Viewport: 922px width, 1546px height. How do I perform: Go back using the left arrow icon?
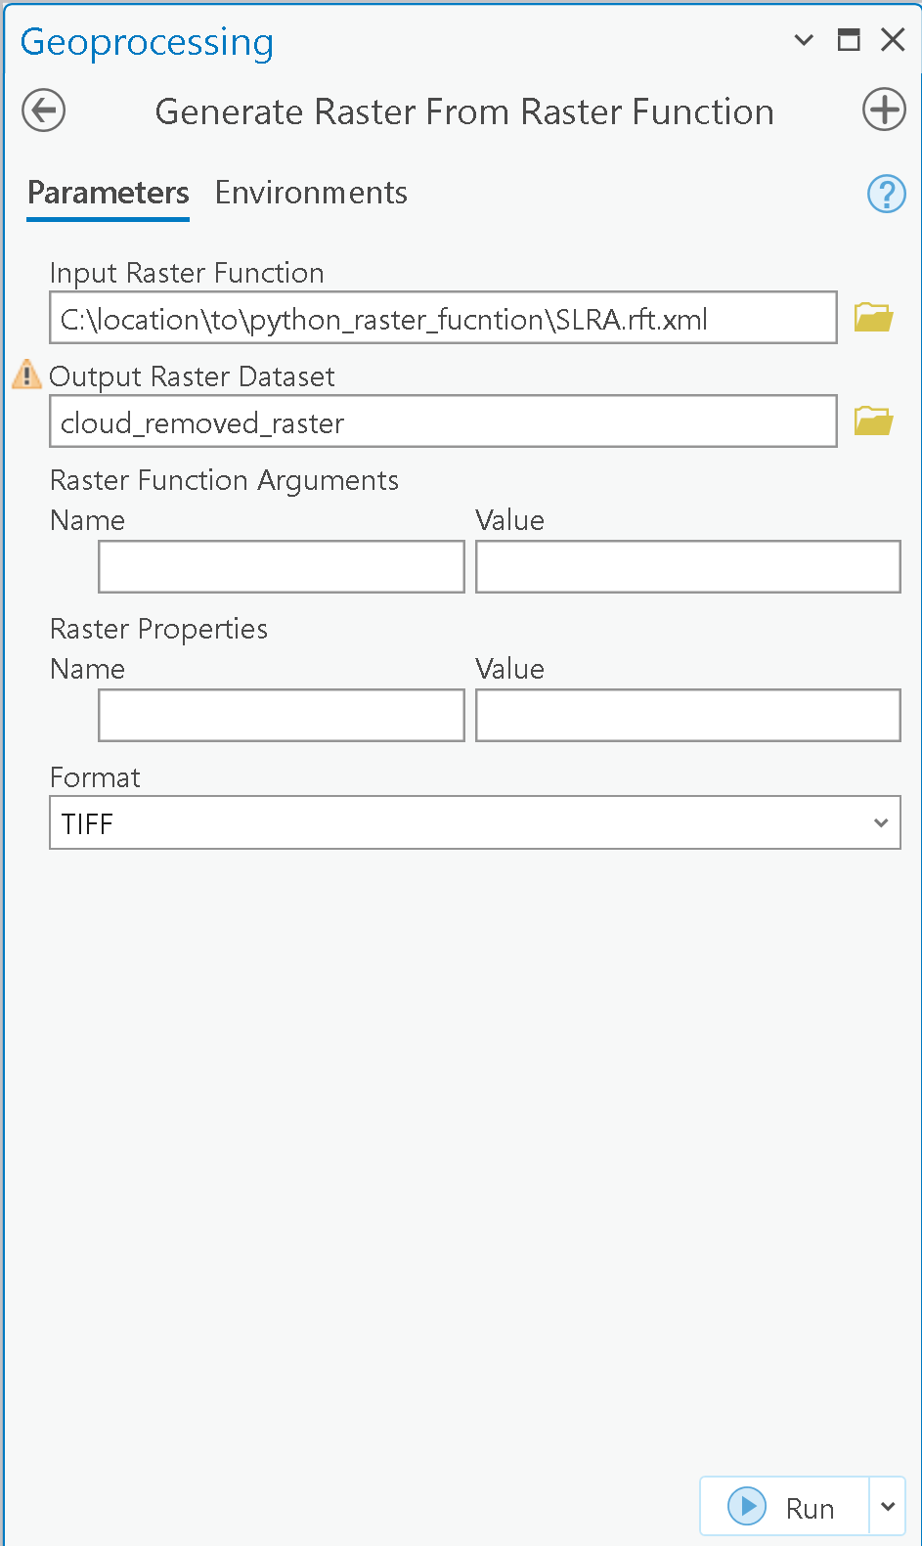pyautogui.click(x=44, y=110)
